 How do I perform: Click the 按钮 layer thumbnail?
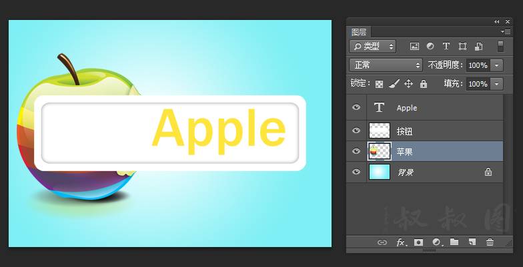click(x=380, y=131)
